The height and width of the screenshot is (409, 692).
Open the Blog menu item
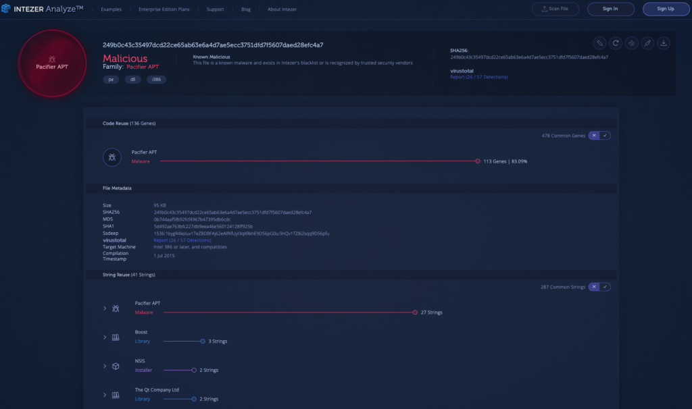pyautogui.click(x=245, y=9)
